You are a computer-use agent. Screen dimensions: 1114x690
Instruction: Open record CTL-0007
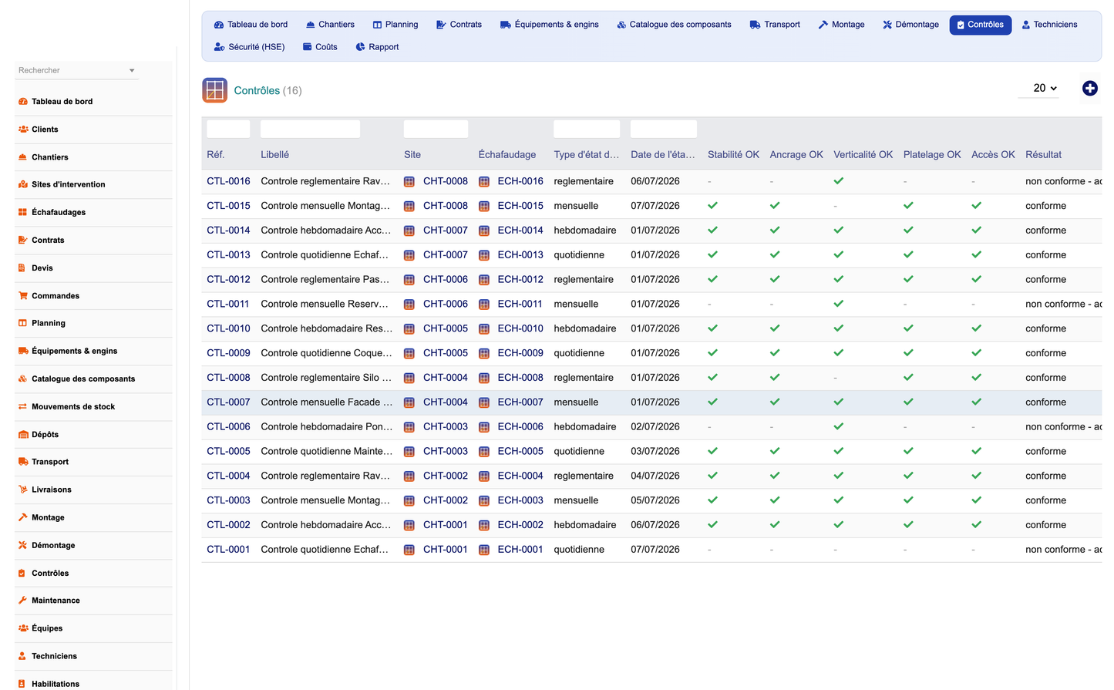point(228,402)
